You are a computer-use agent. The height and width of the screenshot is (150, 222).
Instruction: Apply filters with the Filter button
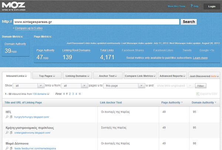click(x=201, y=86)
